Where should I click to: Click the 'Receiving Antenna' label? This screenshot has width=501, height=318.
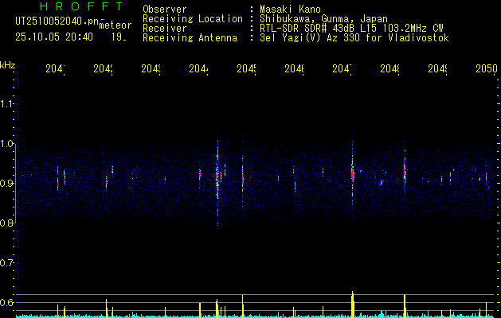190,38
